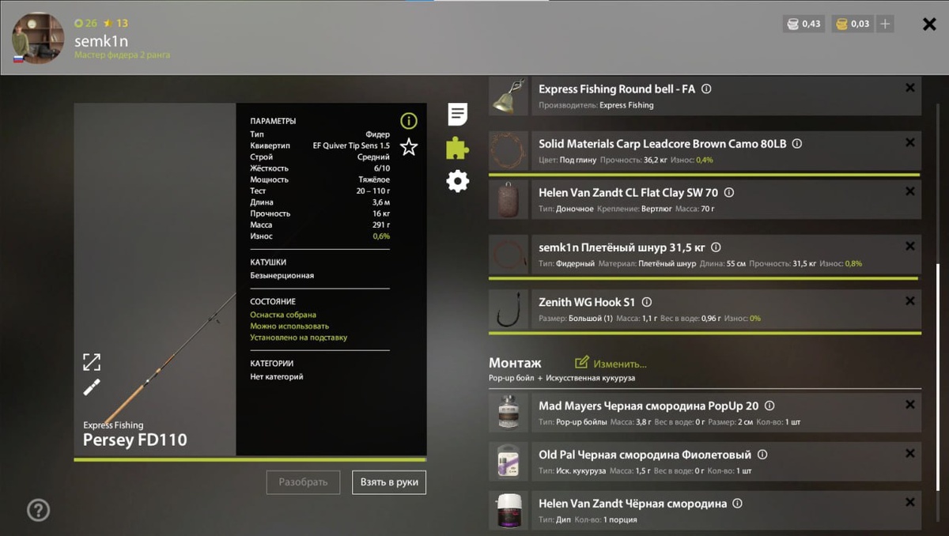
Task: Click the rod icon under the expand arrows
Action: (x=92, y=387)
